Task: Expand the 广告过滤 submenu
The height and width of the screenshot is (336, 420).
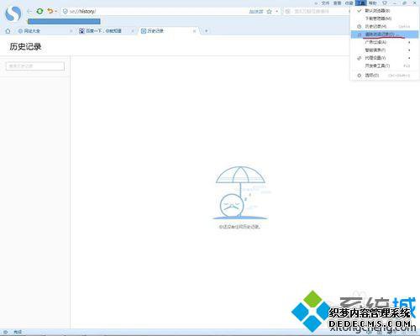Action: (384, 42)
